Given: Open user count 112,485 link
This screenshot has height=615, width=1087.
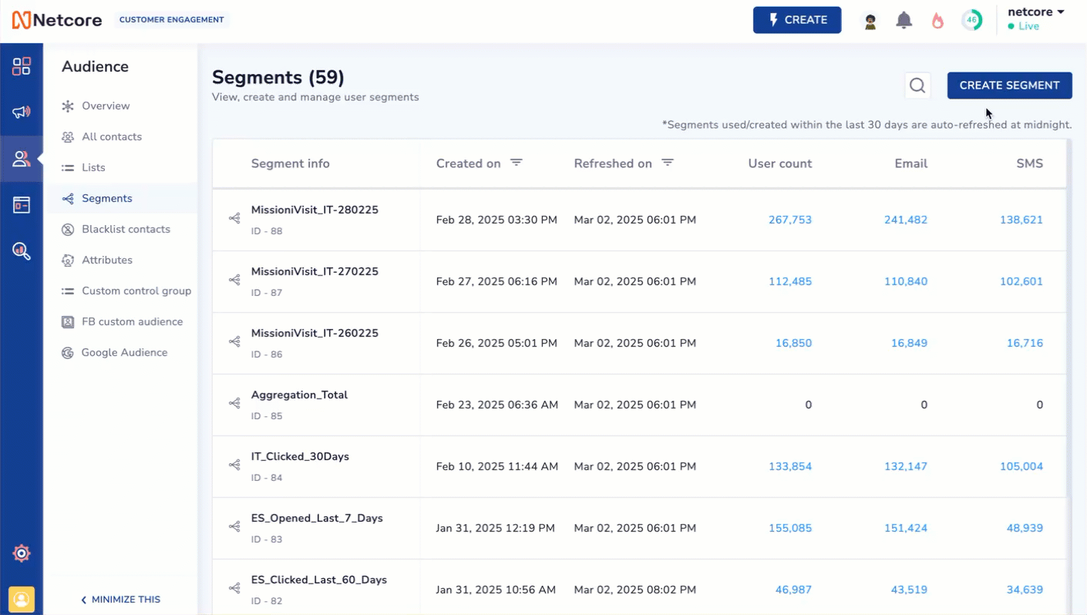Looking at the screenshot, I should point(789,281).
